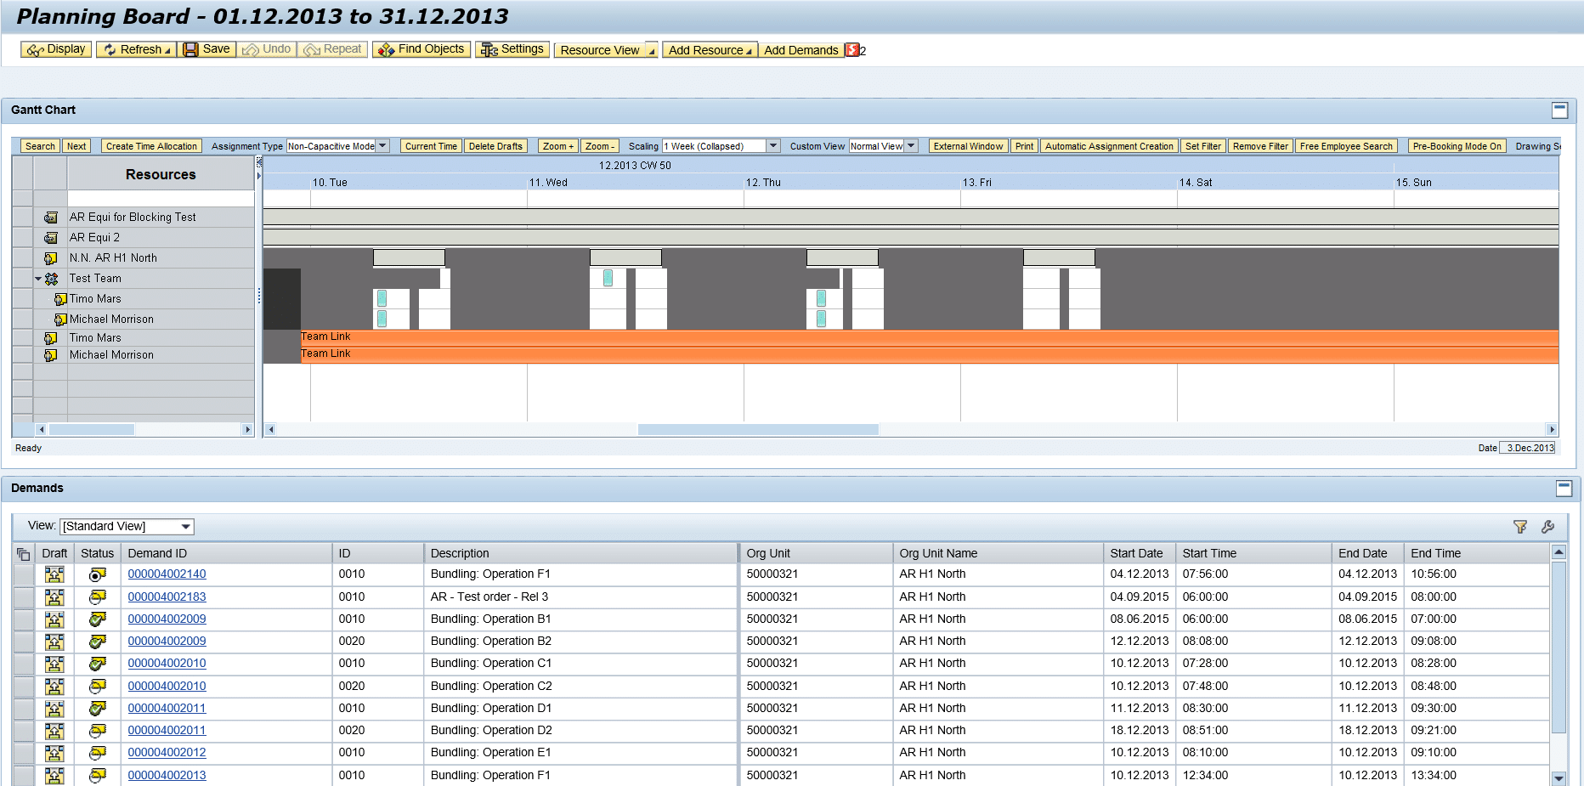Collapse the Test Team tree node

[38, 279]
